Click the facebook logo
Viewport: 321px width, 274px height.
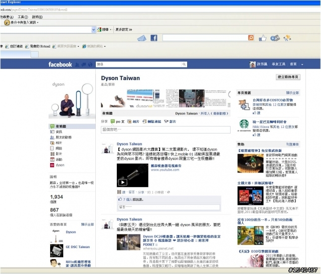point(60,64)
